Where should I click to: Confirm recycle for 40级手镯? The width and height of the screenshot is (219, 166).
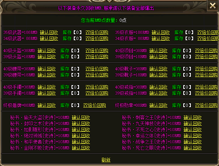[x=47, y=87]
